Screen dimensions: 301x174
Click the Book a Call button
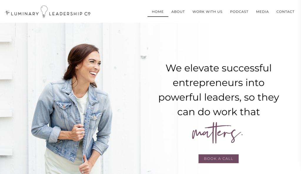click(x=218, y=159)
